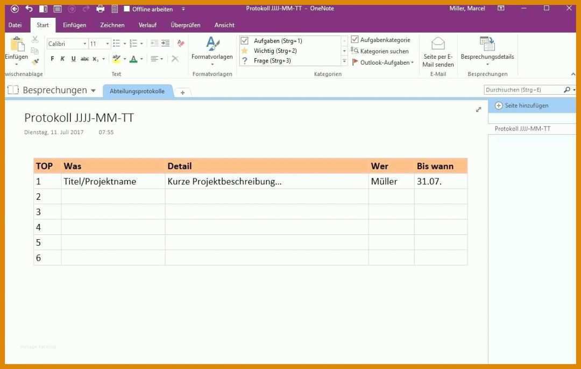Customize quick access toolbar dropdown
The height and width of the screenshot is (369, 581).
point(183,9)
